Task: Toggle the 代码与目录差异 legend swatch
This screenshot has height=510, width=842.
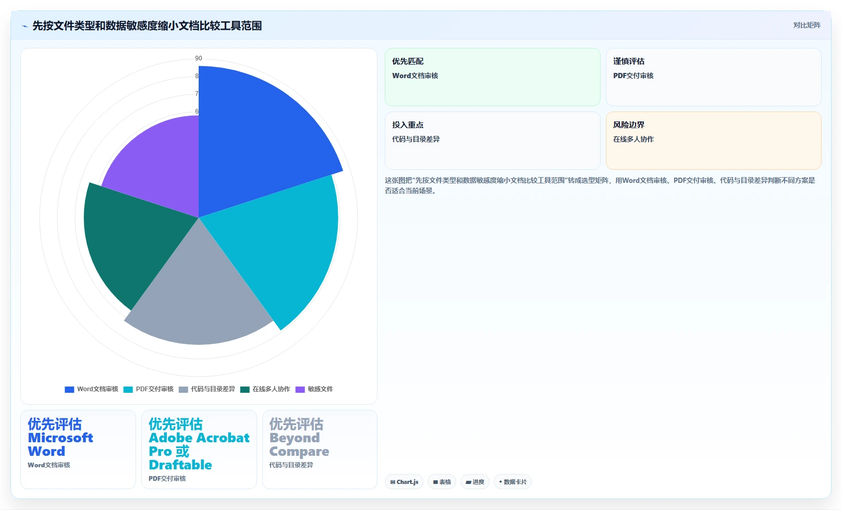Action: pyautogui.click(x=183, y=389)
